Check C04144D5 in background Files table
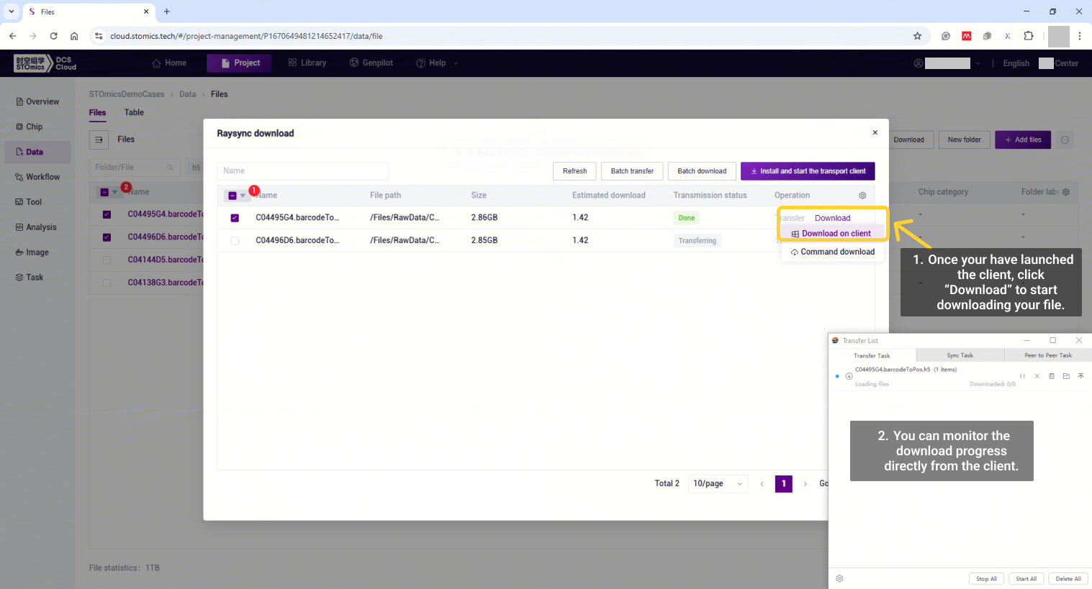 tap(107, 260)
